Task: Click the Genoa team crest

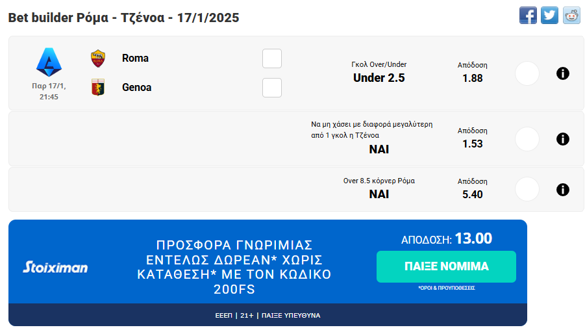Action: 98,87
